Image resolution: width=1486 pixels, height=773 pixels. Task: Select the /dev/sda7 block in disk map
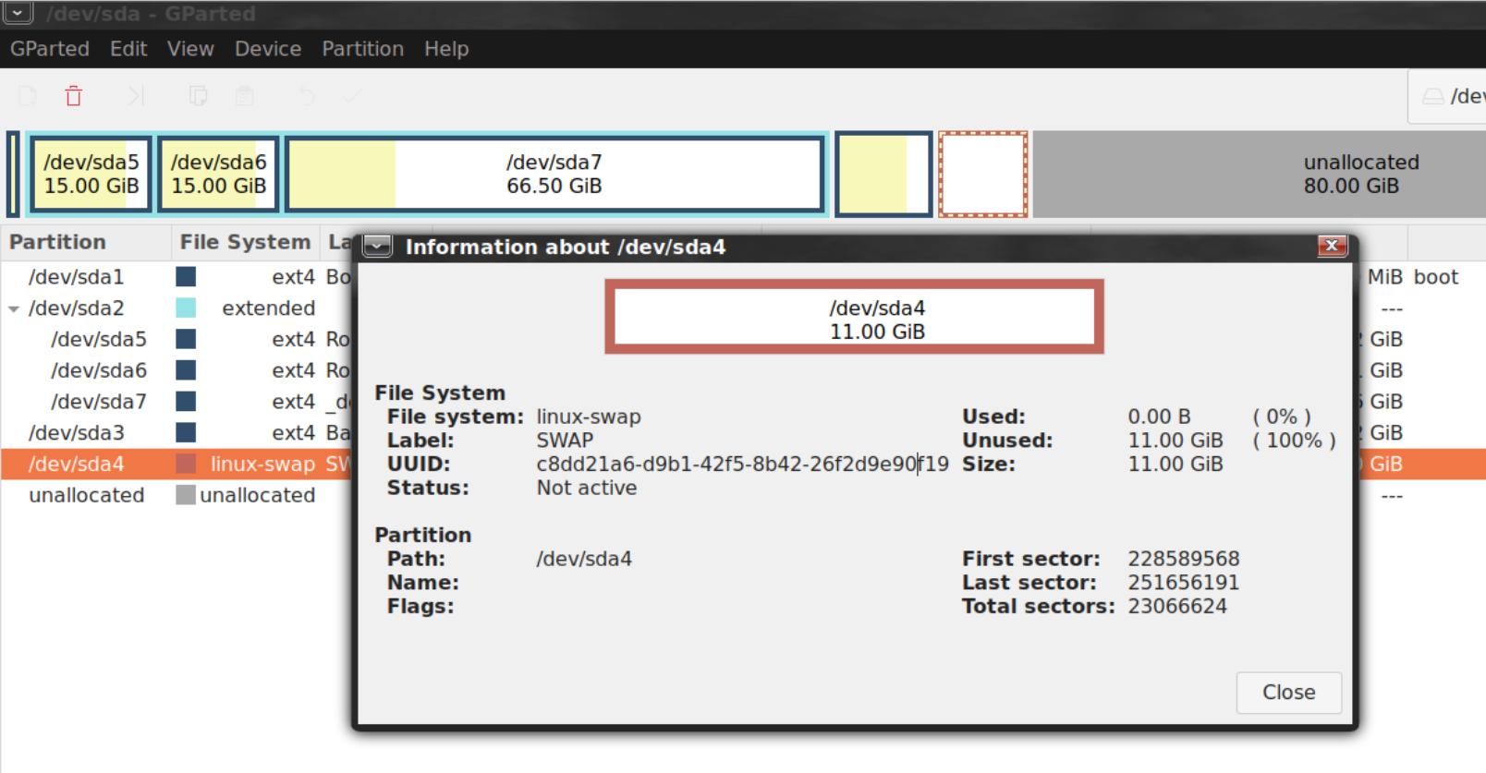(554, 174)
